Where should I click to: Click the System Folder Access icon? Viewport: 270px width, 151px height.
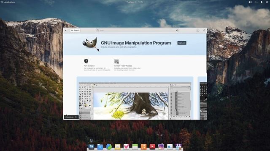click(116, 61)
